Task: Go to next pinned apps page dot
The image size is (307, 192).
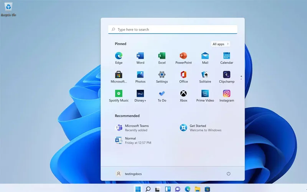Action: [241, 79]
